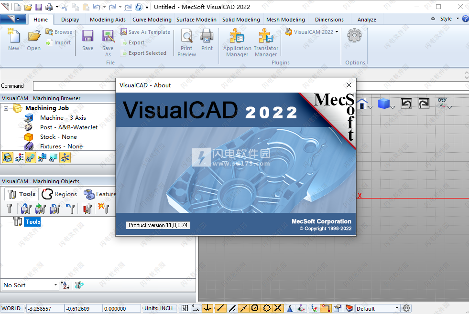Select Post - A&B-WaterJet in Machining Job
469x314 pixels.
click(69, 127)
